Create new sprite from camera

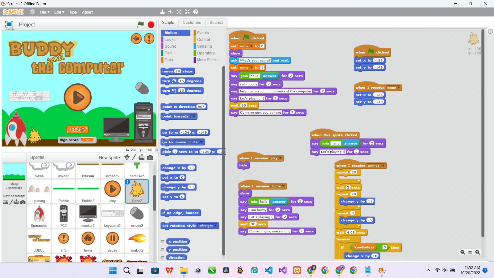150,158
